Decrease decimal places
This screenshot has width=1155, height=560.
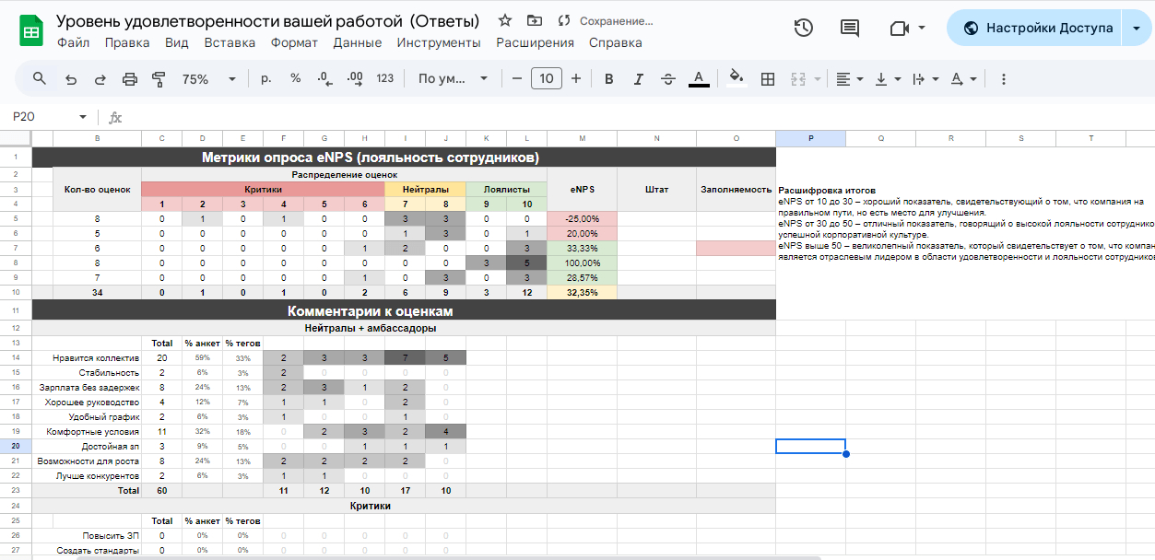324,79
